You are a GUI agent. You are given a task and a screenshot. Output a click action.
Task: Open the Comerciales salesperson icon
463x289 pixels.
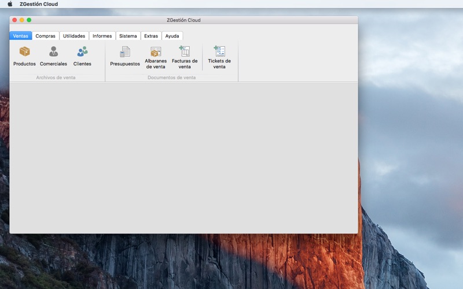coord(53,51)
